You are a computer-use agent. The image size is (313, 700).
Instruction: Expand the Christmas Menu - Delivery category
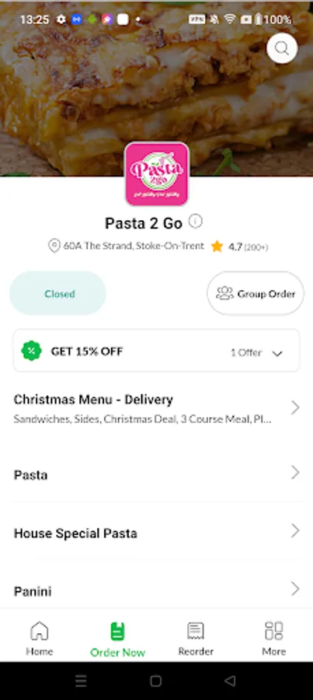157,408
